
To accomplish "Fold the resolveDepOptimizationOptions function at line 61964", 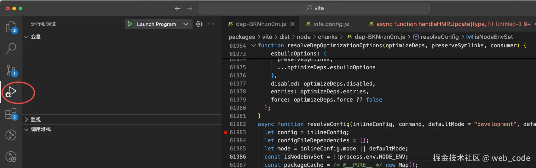I will (x=253, y=46).
